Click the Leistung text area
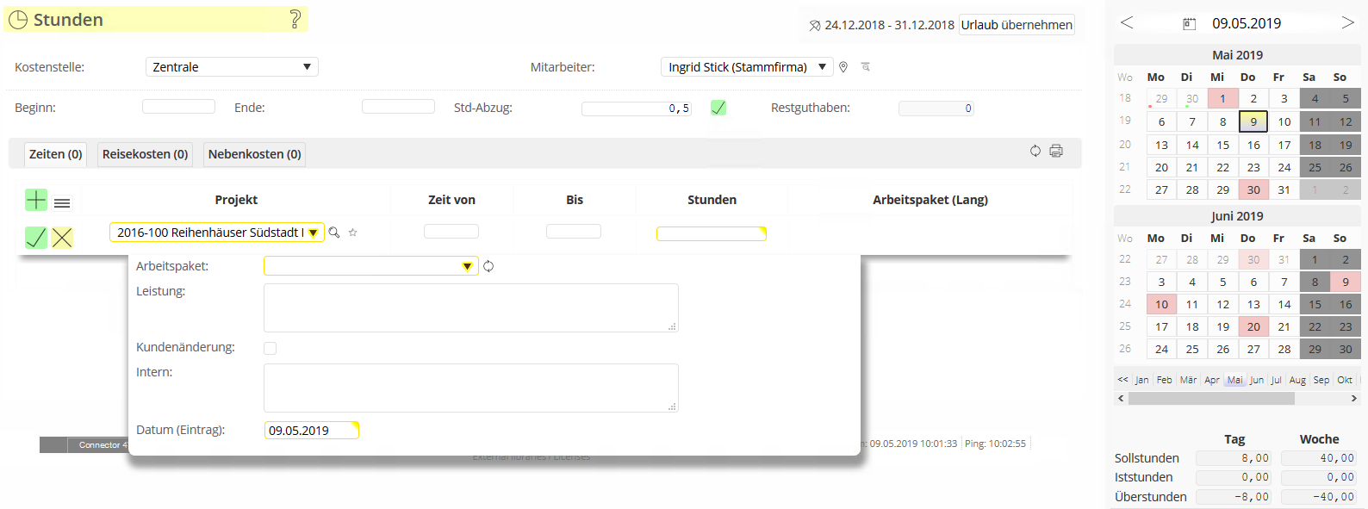Viewport: 1368px width, 509px height. (x=470, y=307)
